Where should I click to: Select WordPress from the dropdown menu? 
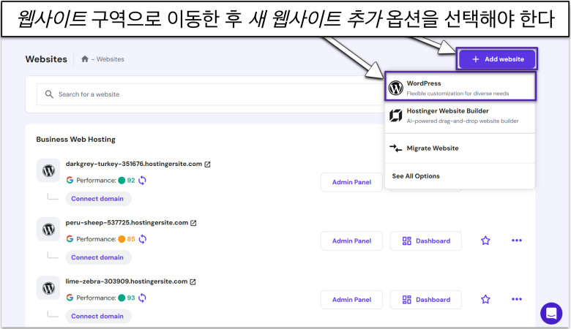point(461,88)
